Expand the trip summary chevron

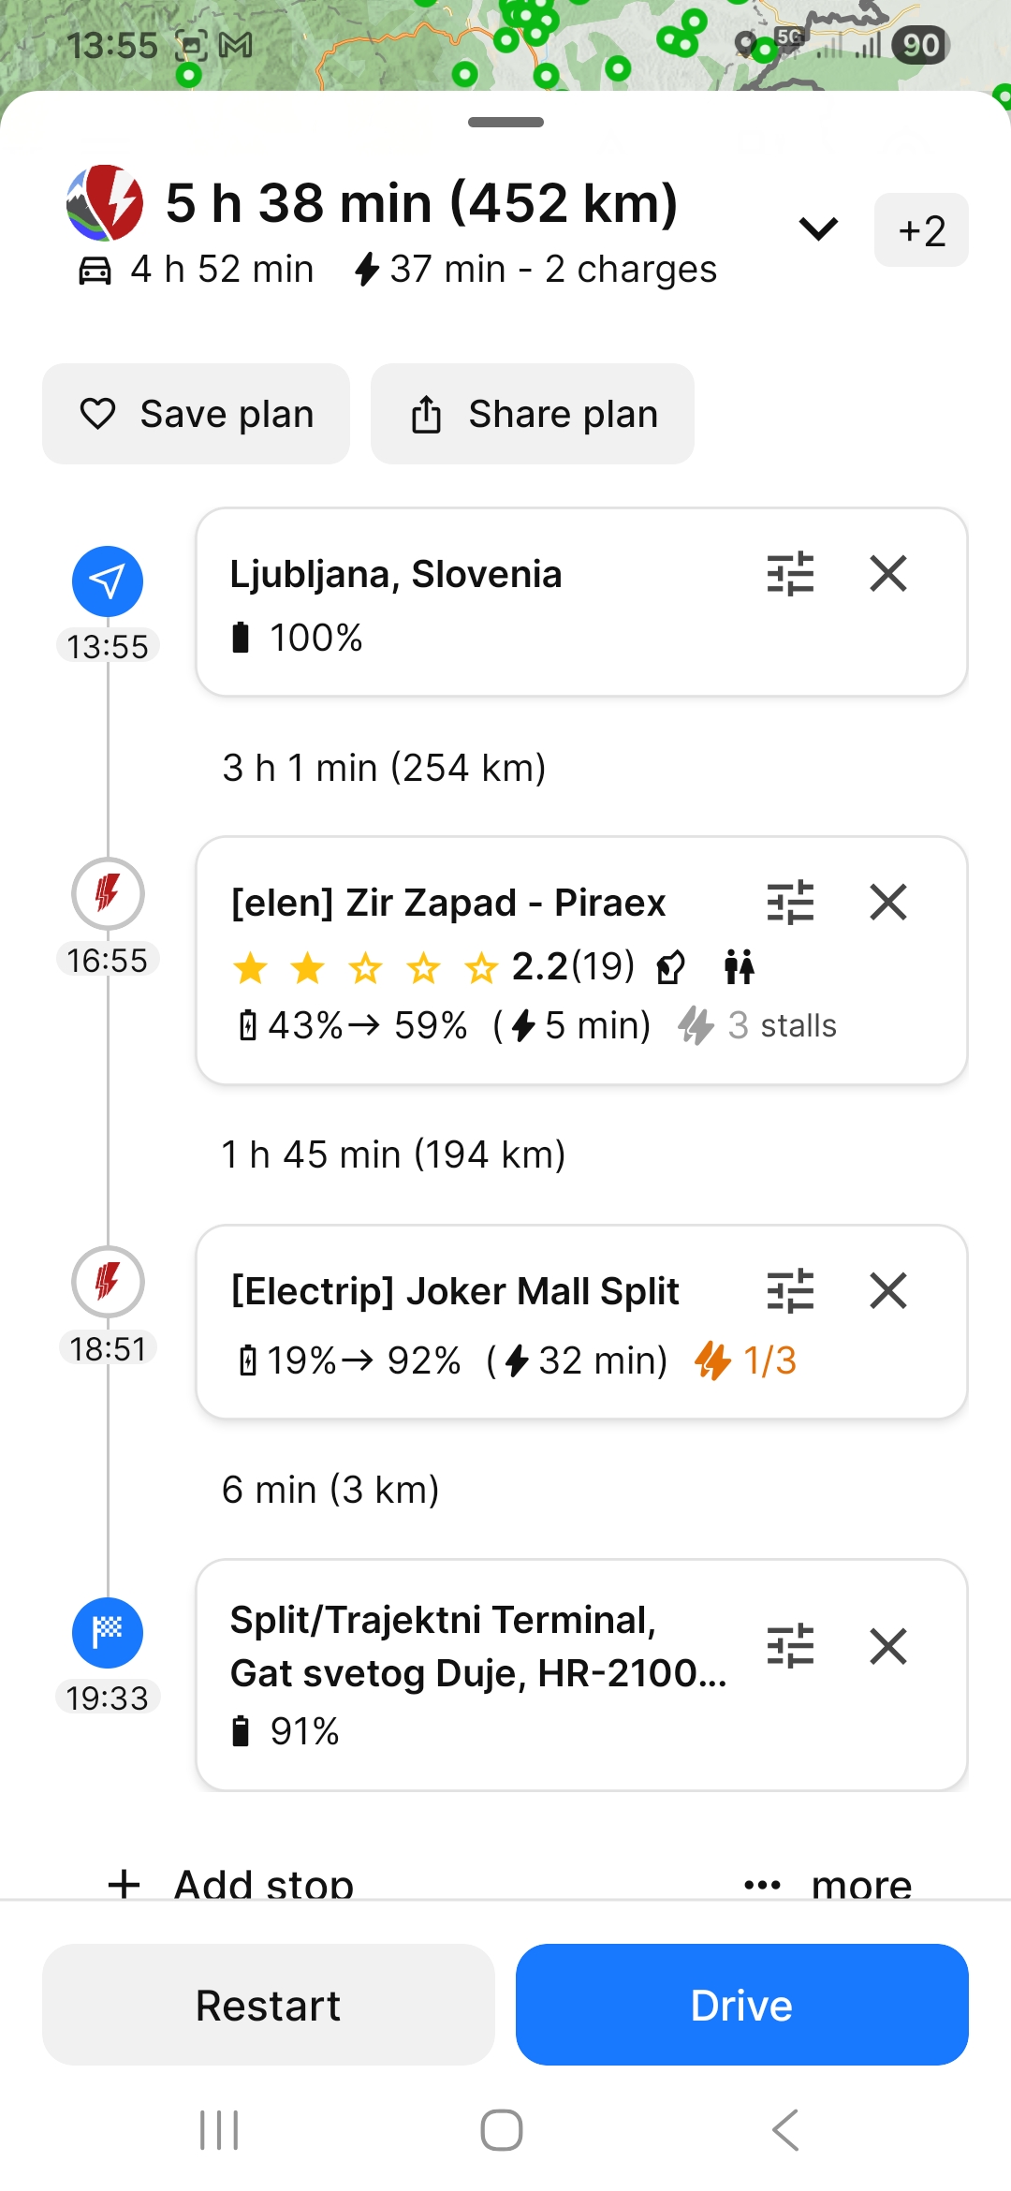pyautogui.click(x=818, y=229)
